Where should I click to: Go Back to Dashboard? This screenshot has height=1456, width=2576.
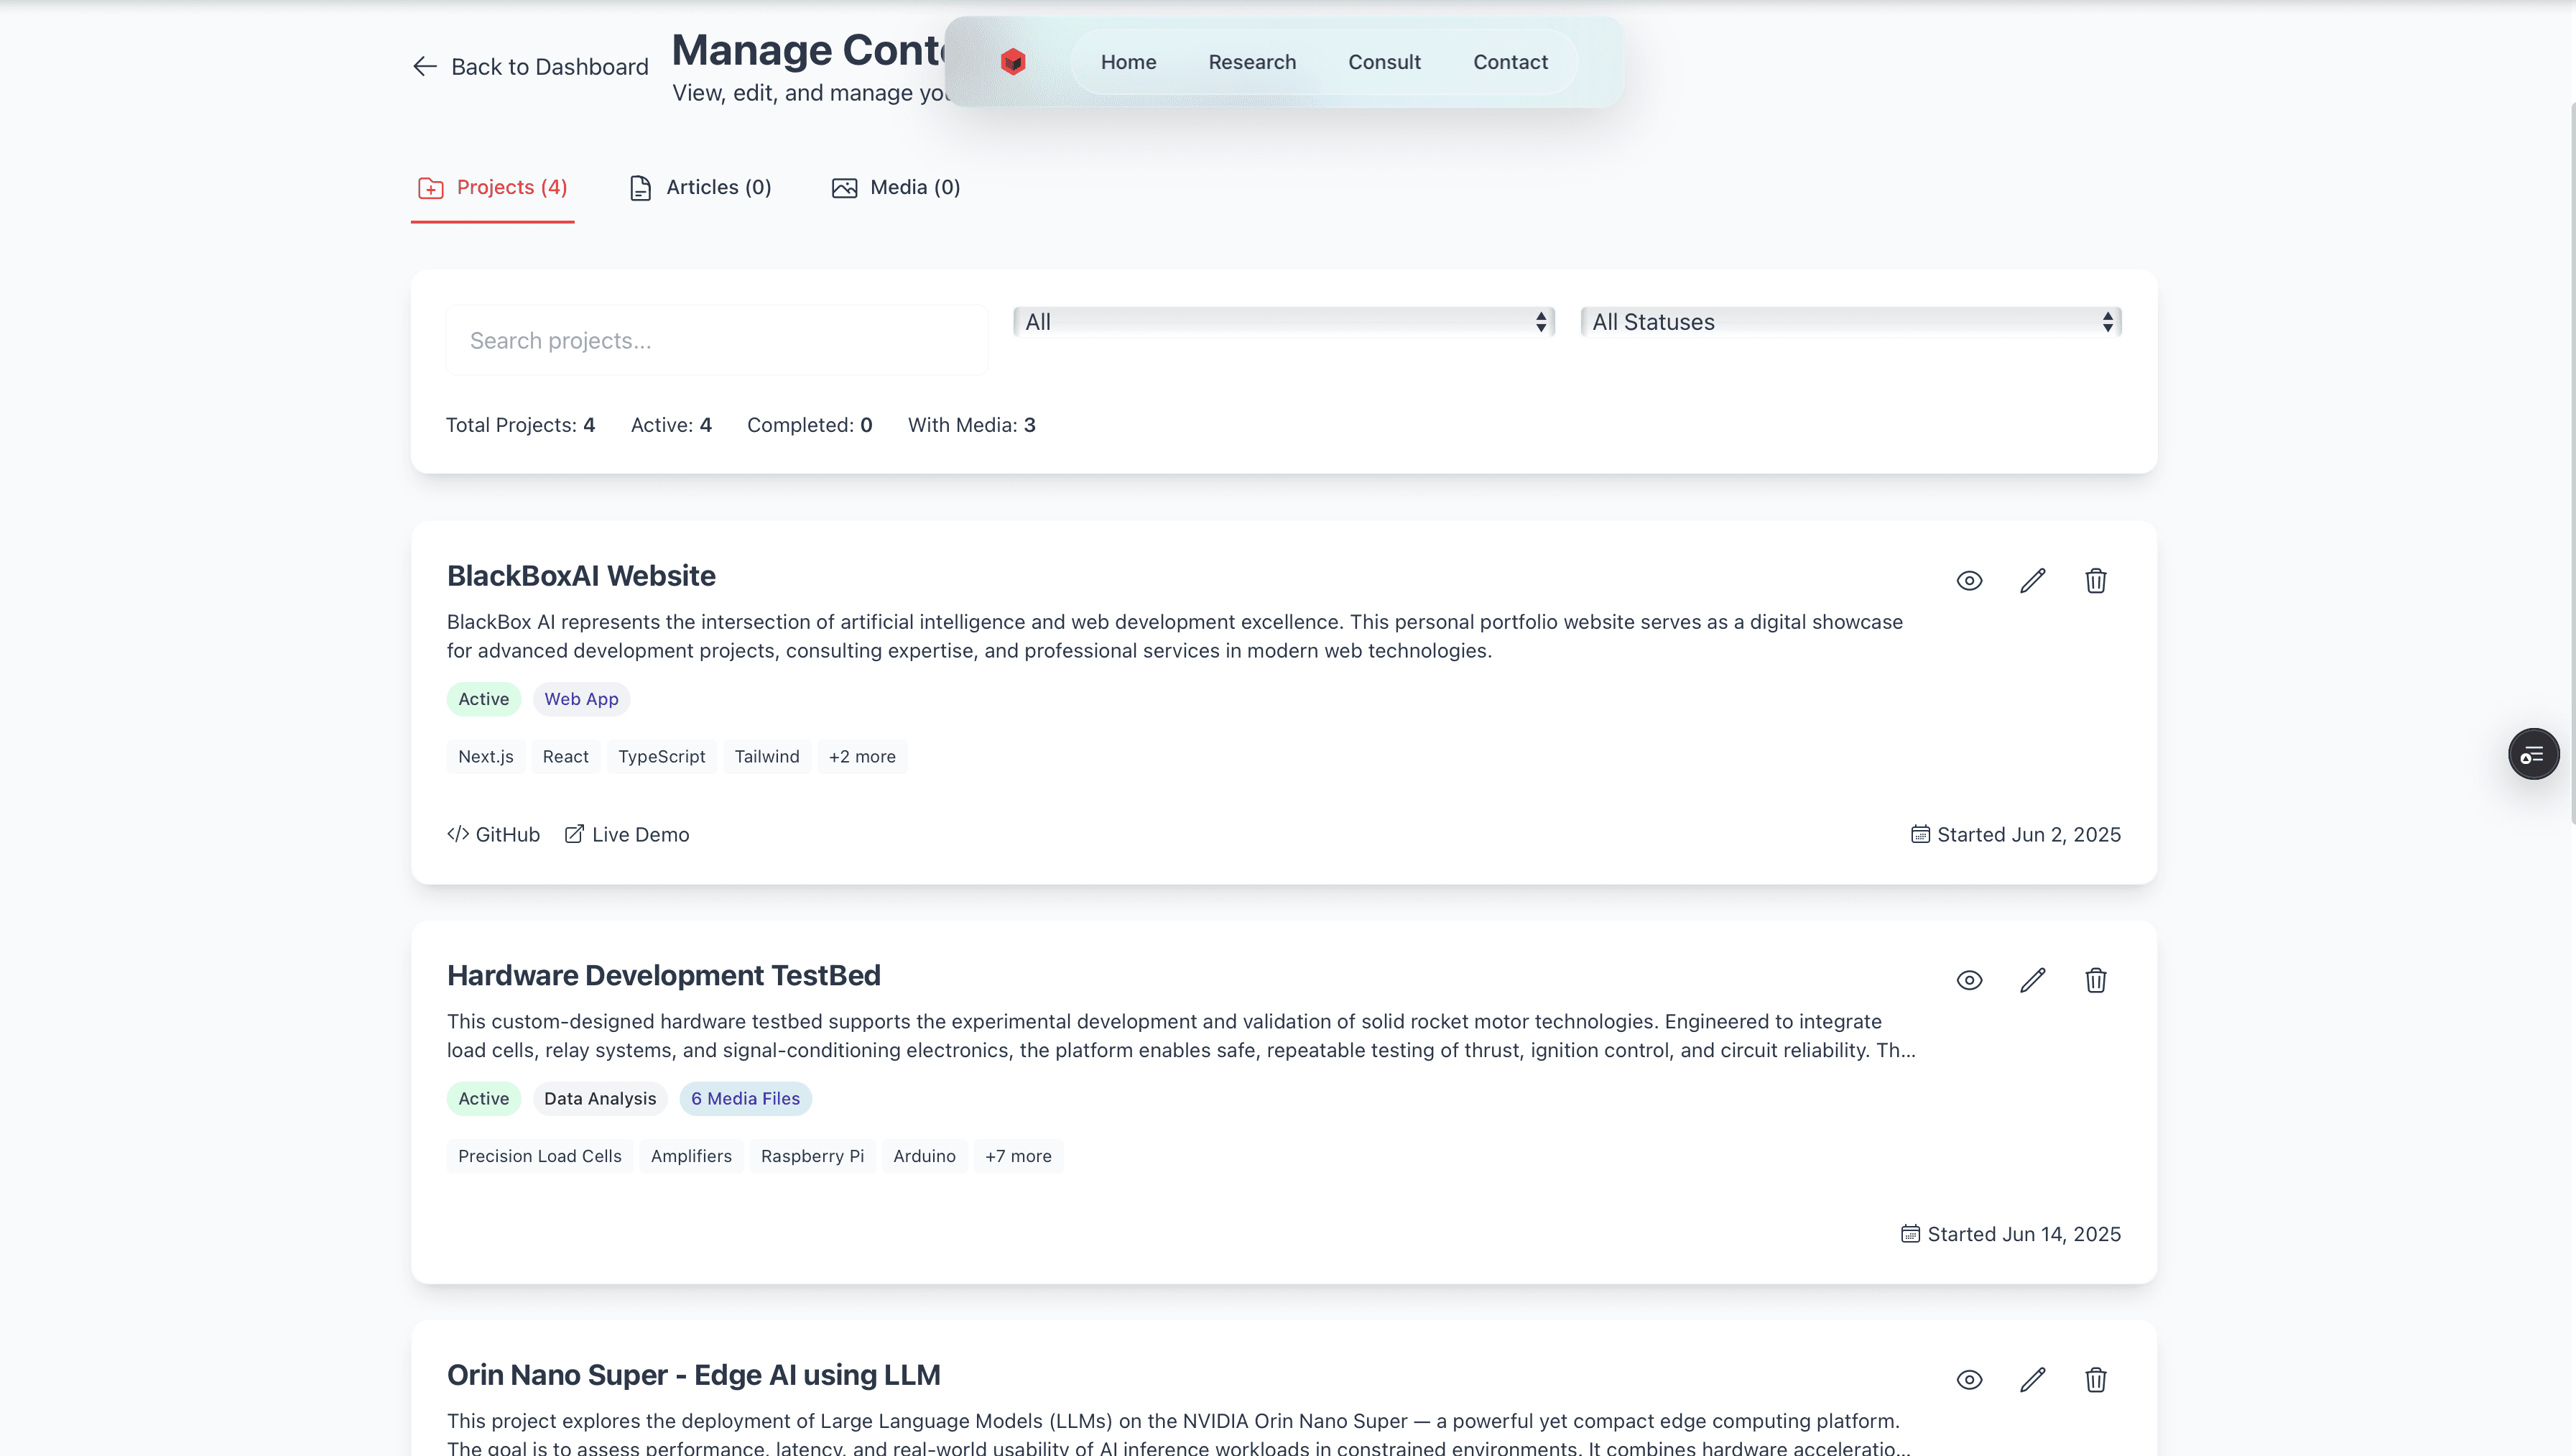pyautogui.click(x=530, y=66)
